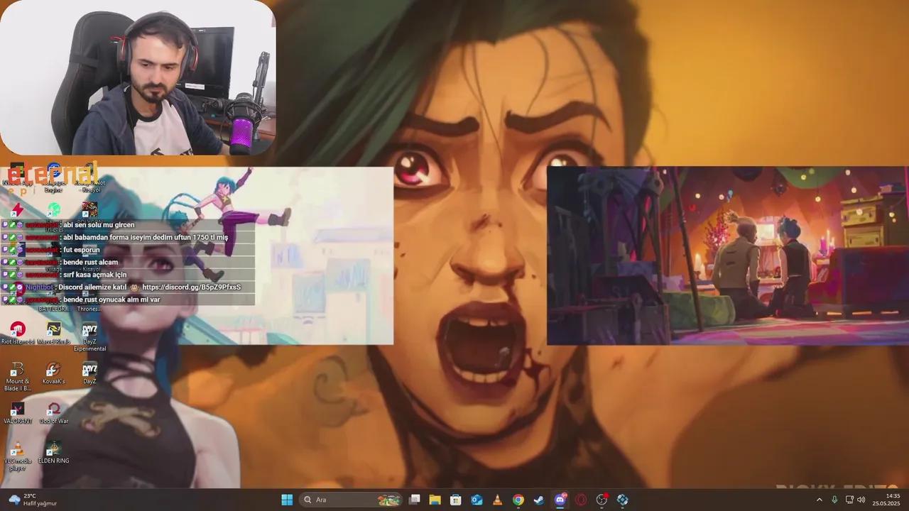Expand the hidden system tray icons
Image resolution: width=909 pixels, height=511 pixels.
tap(819, 500)
